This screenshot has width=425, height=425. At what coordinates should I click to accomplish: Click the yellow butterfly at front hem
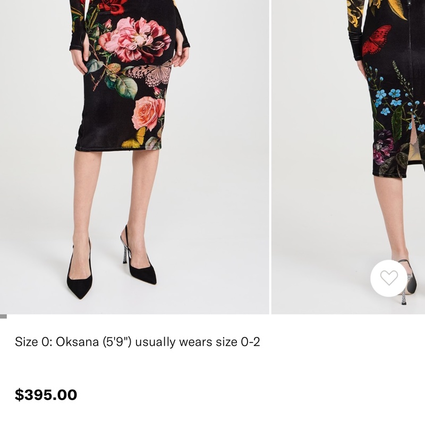(134, 139)
